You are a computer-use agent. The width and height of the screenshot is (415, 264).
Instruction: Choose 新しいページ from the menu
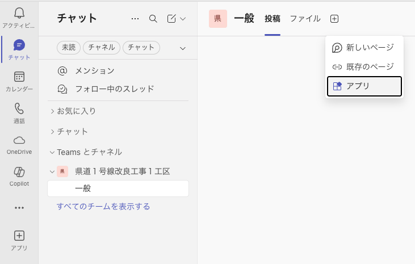364,48
